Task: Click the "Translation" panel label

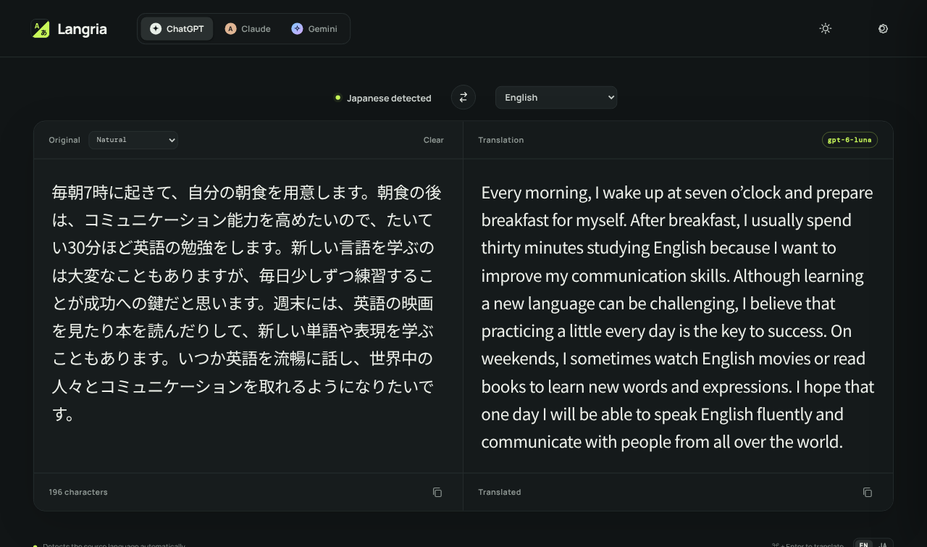Action: point(501,140)
